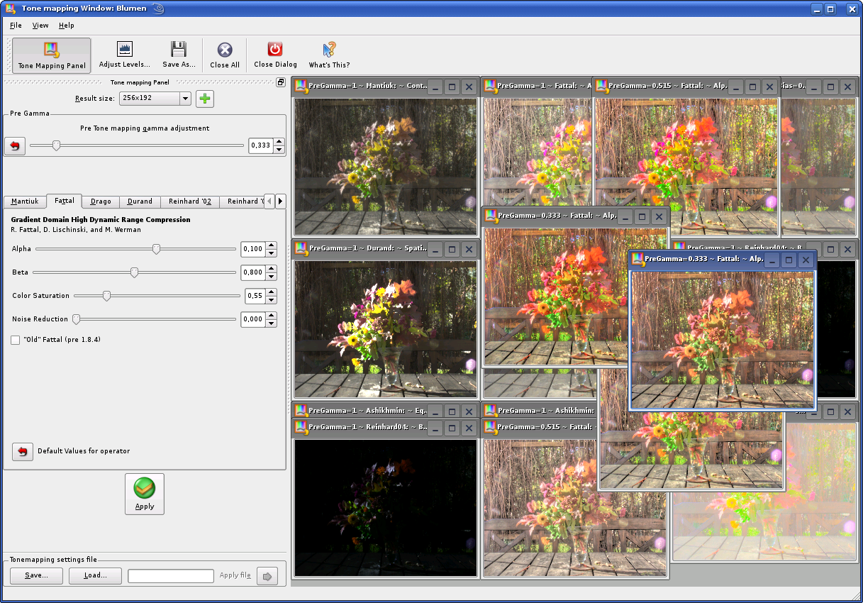Restore default values for the Fattal operator
This screenshot has width=863, height=603.
coord(22,451)
